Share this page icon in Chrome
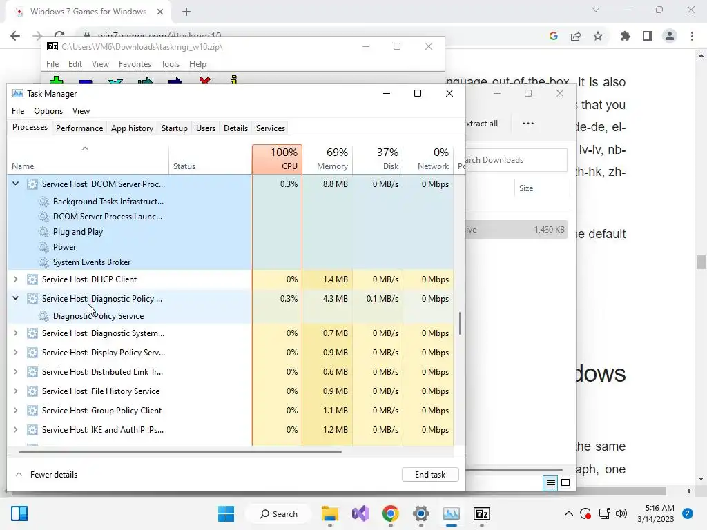The image size is (707, 530). (x=576, y=36)
